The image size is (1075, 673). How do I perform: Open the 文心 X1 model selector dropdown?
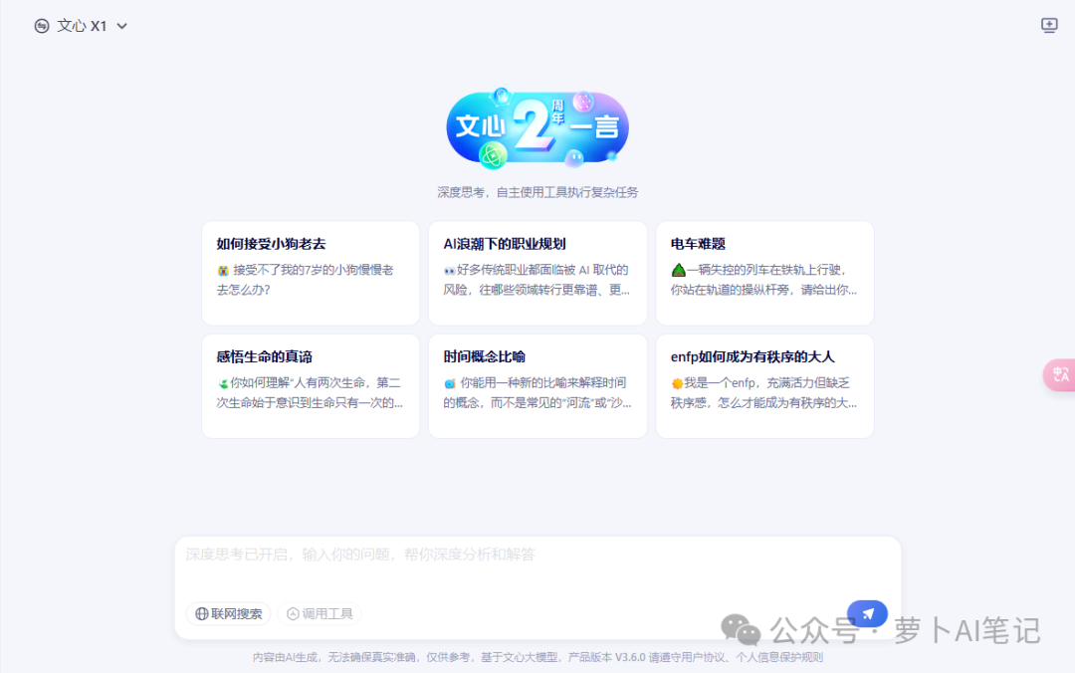click(81, 26)
